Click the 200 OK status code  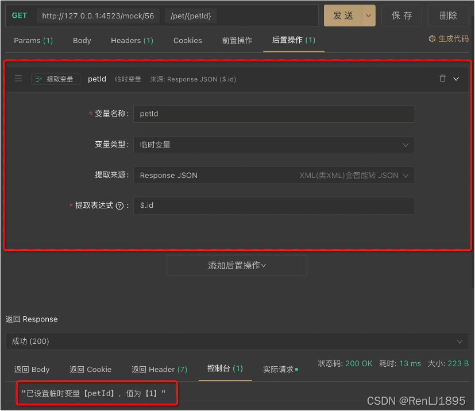tap(358, 363)
